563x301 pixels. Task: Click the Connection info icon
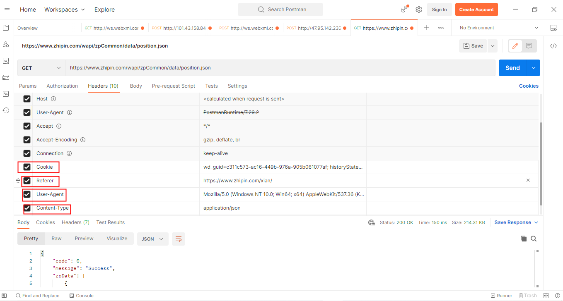click(69, 153)
